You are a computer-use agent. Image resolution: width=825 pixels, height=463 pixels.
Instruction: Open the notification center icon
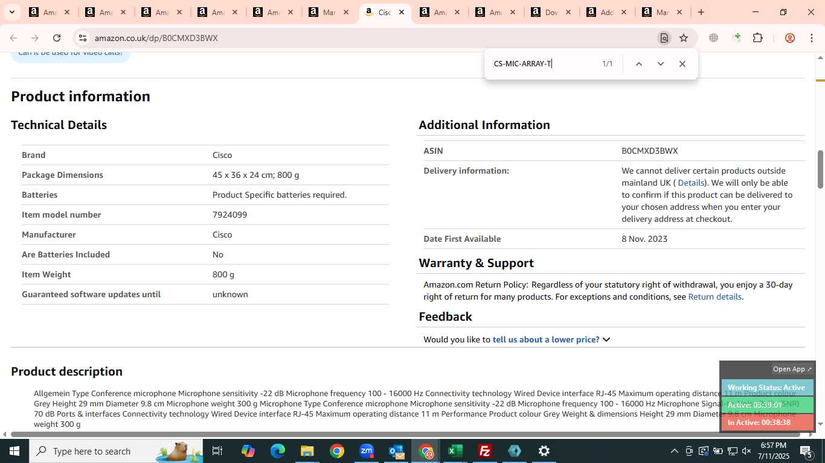(x=806, y=451)
